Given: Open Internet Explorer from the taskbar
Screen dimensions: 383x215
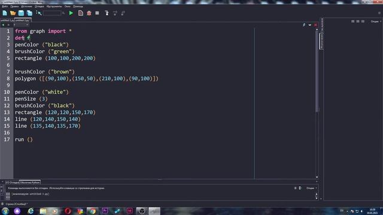Looking at the screenshot, I should pyautogui.click(x=31, y=211).
